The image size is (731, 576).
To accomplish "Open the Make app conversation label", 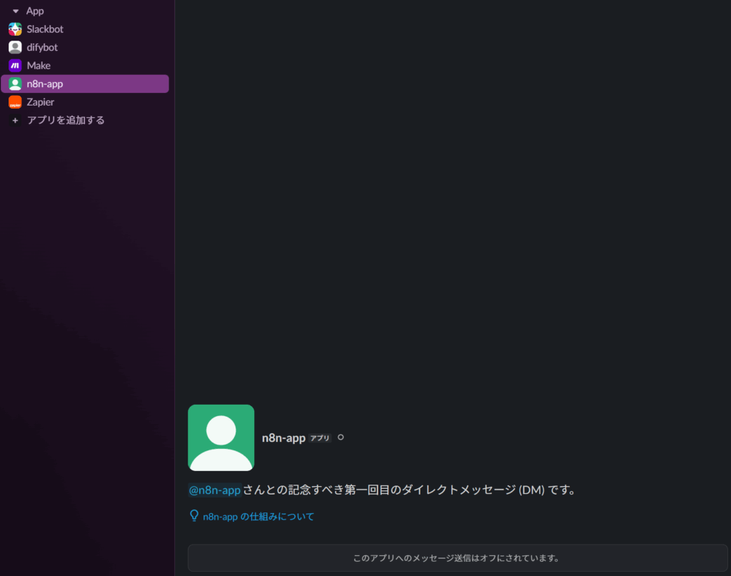I will tap(39, 66).
